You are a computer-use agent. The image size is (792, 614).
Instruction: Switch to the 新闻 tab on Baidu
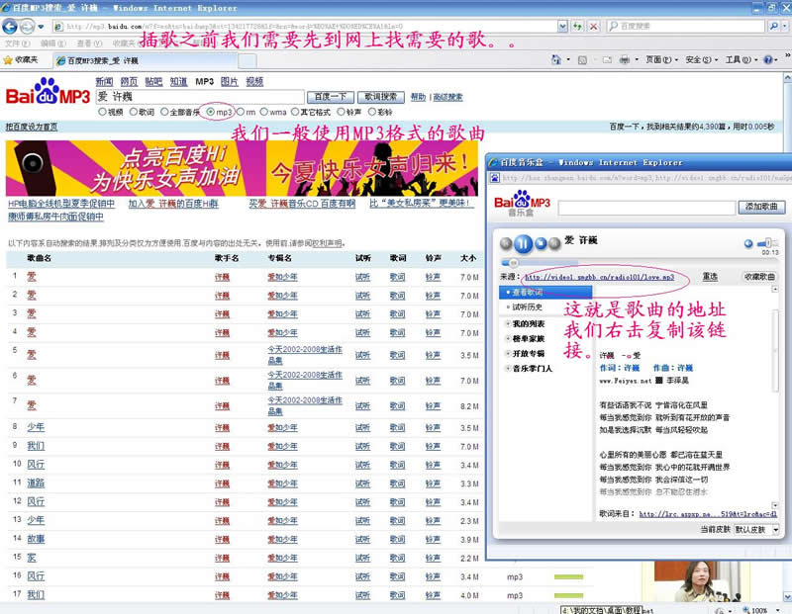104,82
